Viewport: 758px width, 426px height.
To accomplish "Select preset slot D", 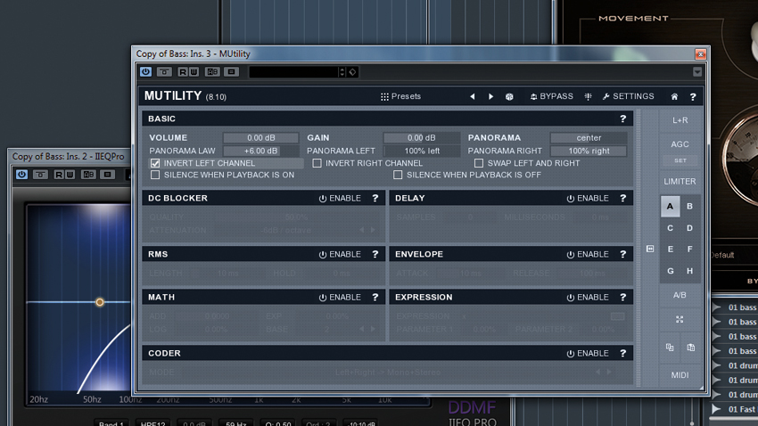I will pyautogui.click(x=690, y=228).
